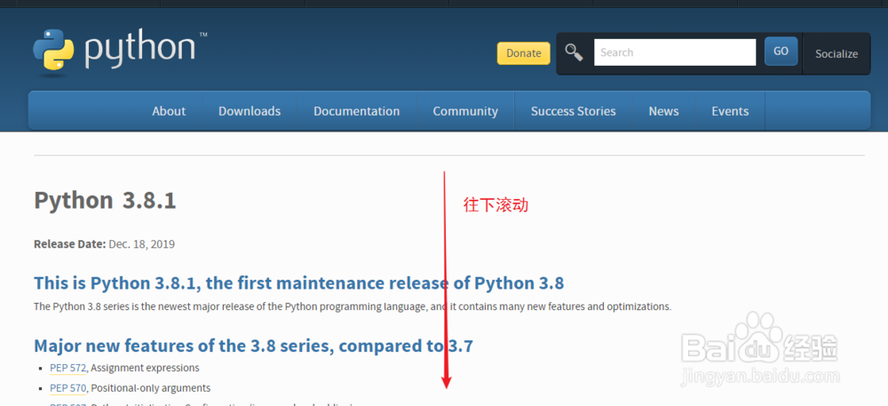888x406 pixels.
Task: Open the Community menu
Action: (465, 111)
